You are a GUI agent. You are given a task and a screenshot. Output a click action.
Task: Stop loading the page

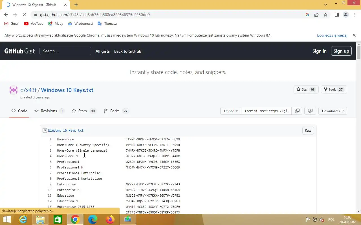[25, 15]
